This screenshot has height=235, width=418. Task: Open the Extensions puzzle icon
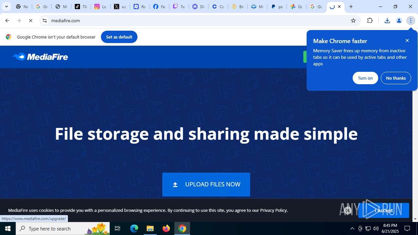370,21
